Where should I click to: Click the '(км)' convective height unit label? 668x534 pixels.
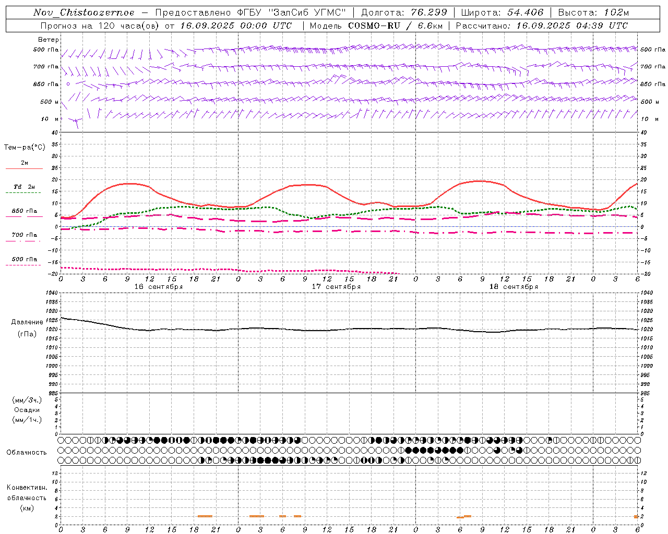pyautogui.click(x=27, y=508)
